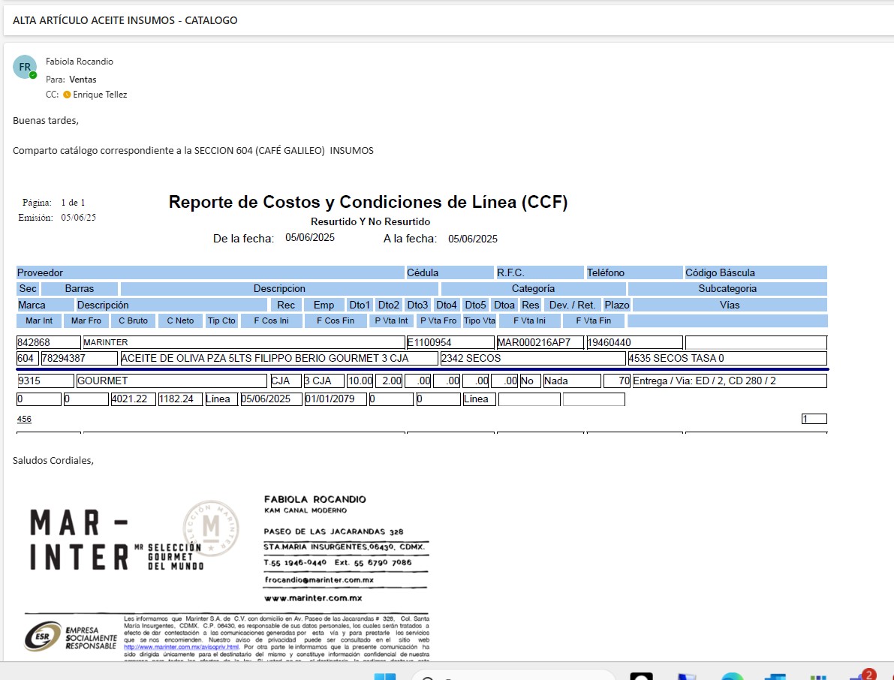Click Fabiola Rocandio's FR avatar
This screenshot has width=894, height=680.
[24, 66]
